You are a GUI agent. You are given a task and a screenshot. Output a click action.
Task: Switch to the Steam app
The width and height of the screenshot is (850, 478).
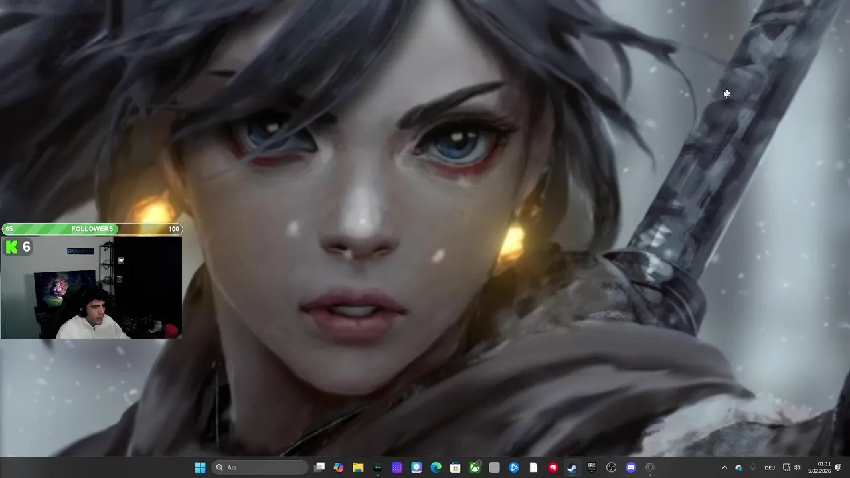pyautogui.click(x=572, y=467)
